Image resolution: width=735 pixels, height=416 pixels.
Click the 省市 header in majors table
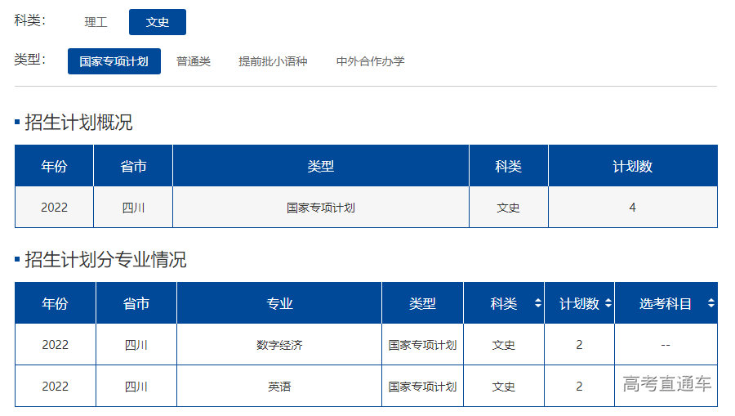[x=136, y=303]
